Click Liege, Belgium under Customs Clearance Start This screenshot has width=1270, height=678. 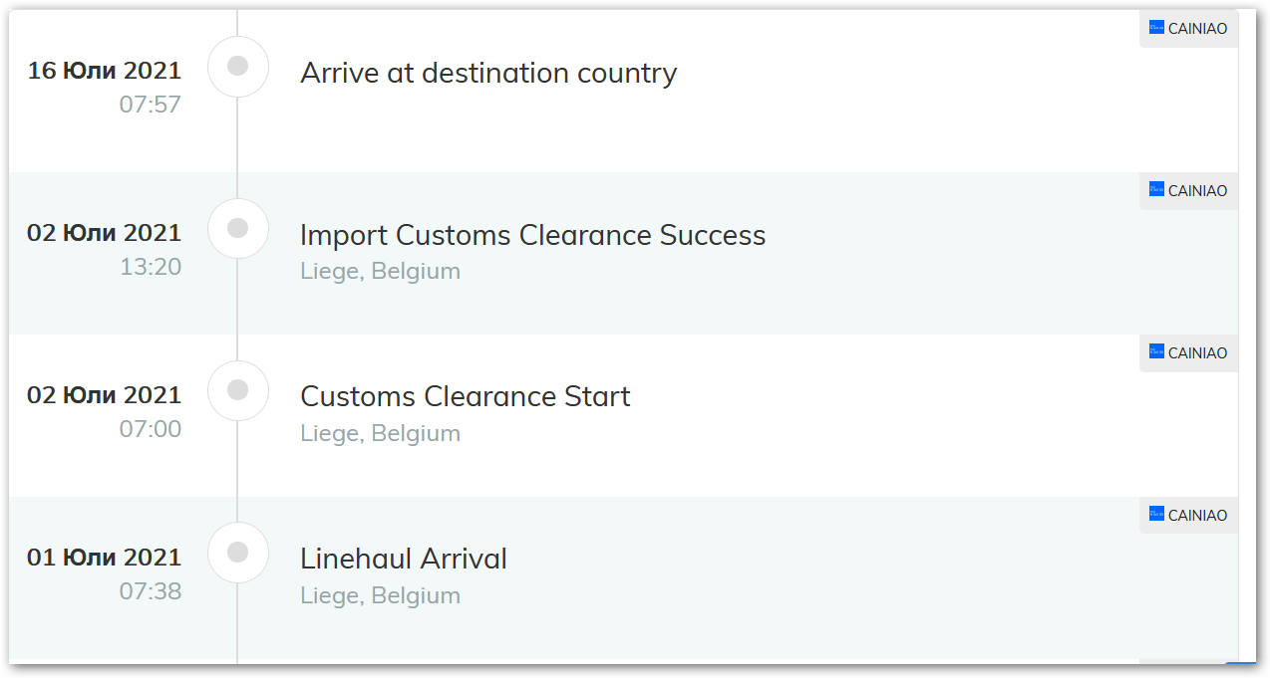380,433
